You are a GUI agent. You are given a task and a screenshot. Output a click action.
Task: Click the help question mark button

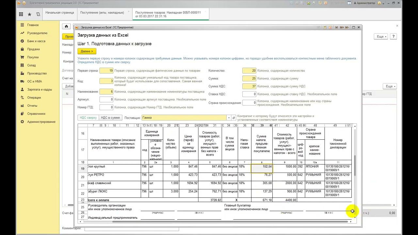(x=394, y=37)
